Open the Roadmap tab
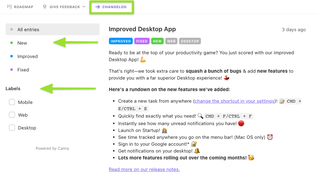318x180 pixels. tap(23, 7)
